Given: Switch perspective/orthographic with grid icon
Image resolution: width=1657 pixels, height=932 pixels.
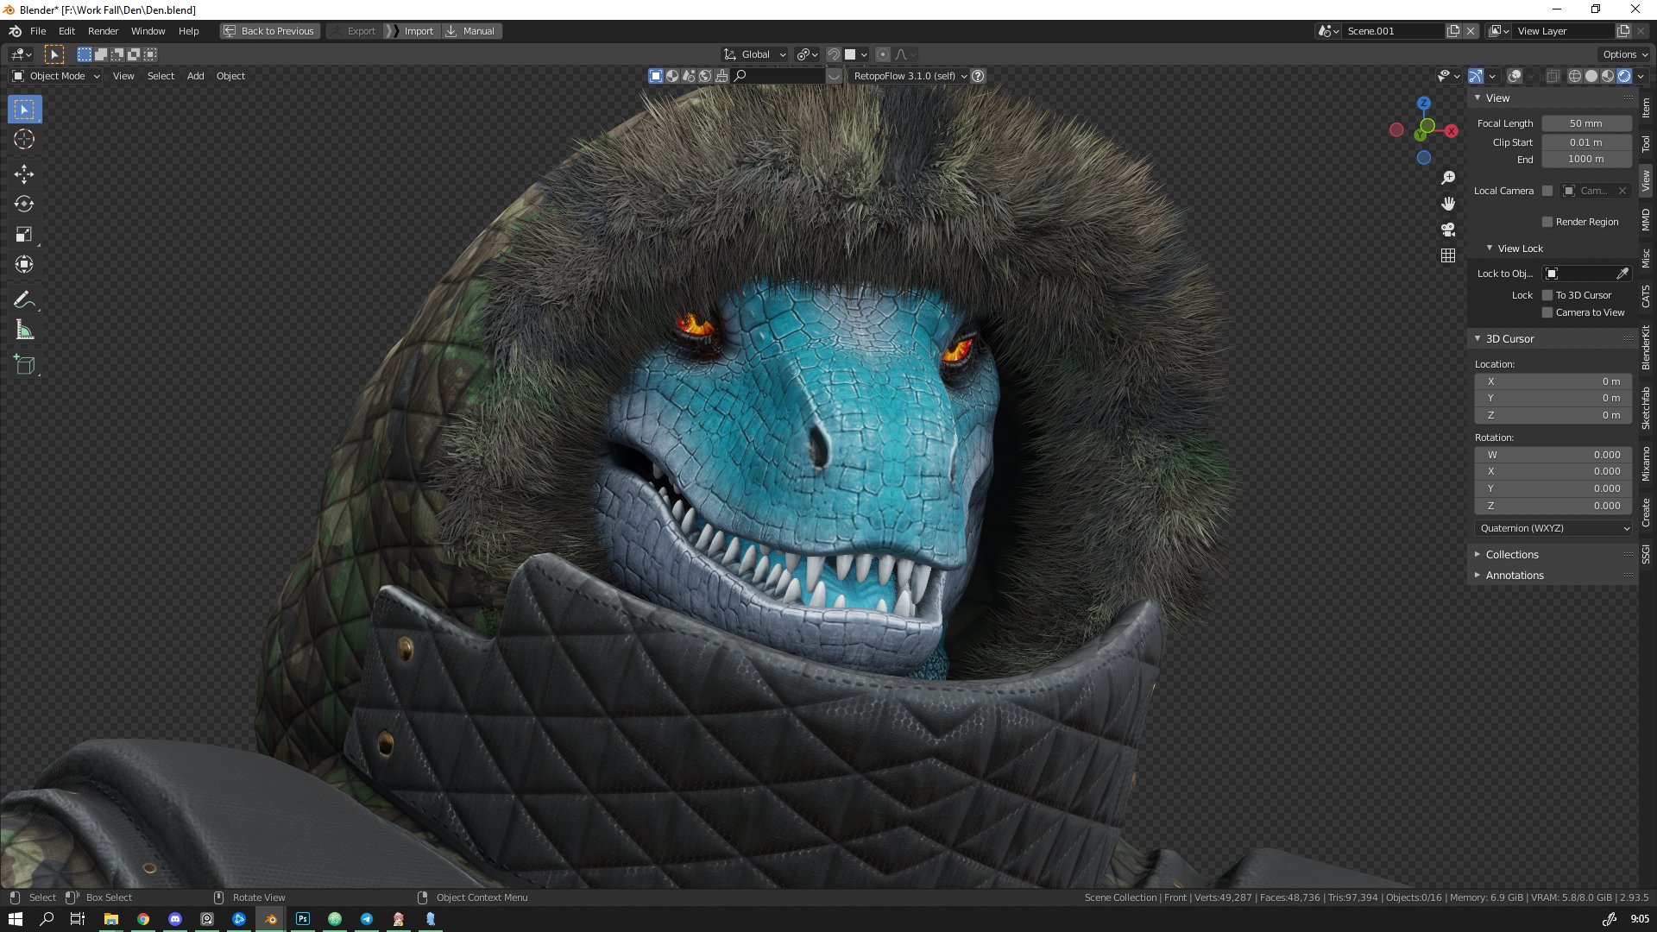Looking at the screenshot, I should (x=1448, y=255).
